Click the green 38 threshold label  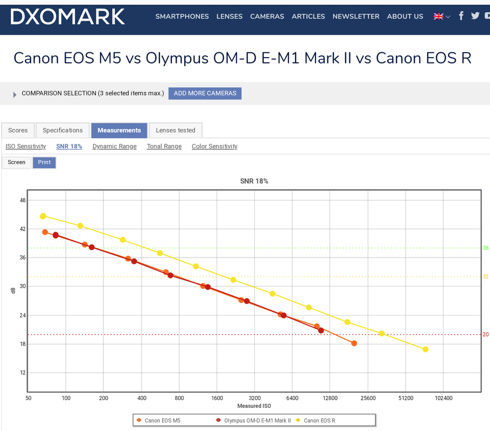point(485,248)
